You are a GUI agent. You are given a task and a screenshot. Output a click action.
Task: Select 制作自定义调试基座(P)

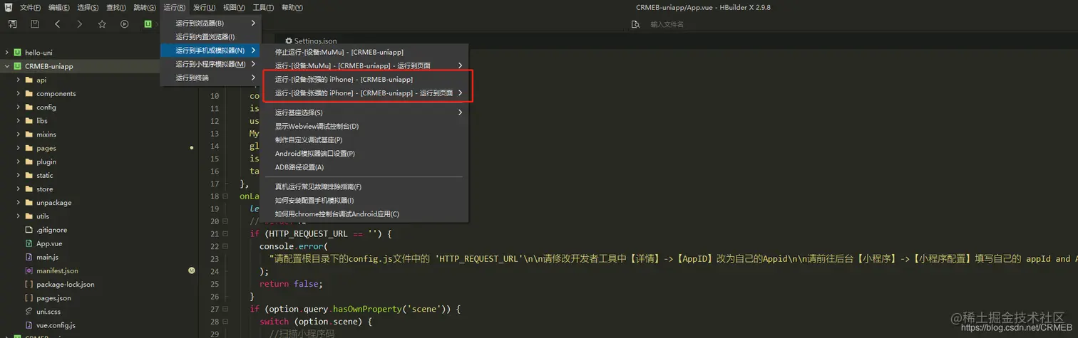(365, 139)
